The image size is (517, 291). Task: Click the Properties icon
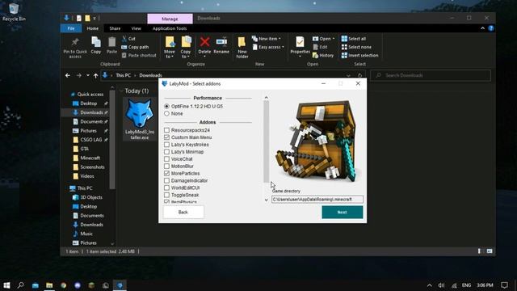tap(300, 42)
